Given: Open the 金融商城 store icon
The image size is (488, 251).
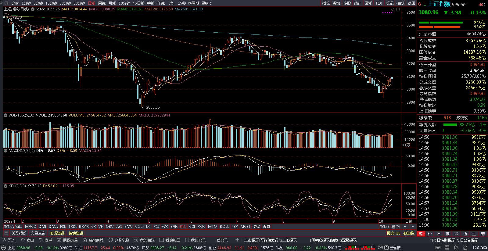Looking at the screenshot, I should point(85,240).
